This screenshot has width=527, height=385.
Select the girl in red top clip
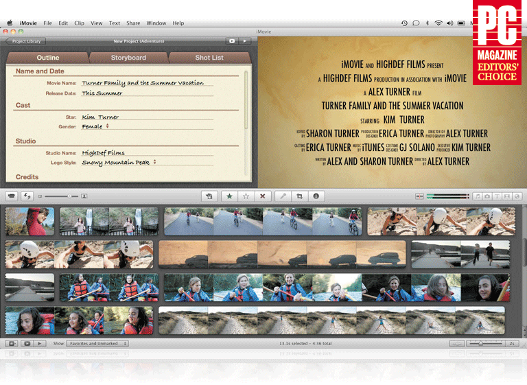click(30, 221)
